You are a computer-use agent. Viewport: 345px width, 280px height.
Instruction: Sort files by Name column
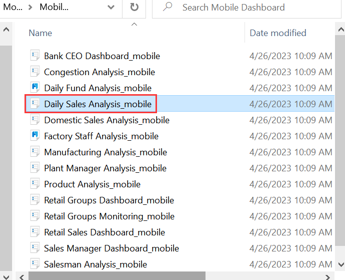40,33
